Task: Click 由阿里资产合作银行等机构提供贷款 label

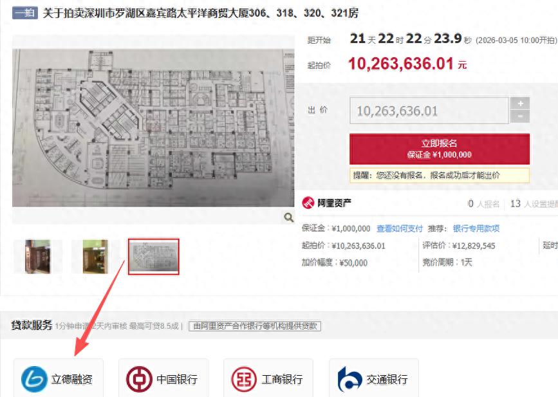Action: (255, 326)
